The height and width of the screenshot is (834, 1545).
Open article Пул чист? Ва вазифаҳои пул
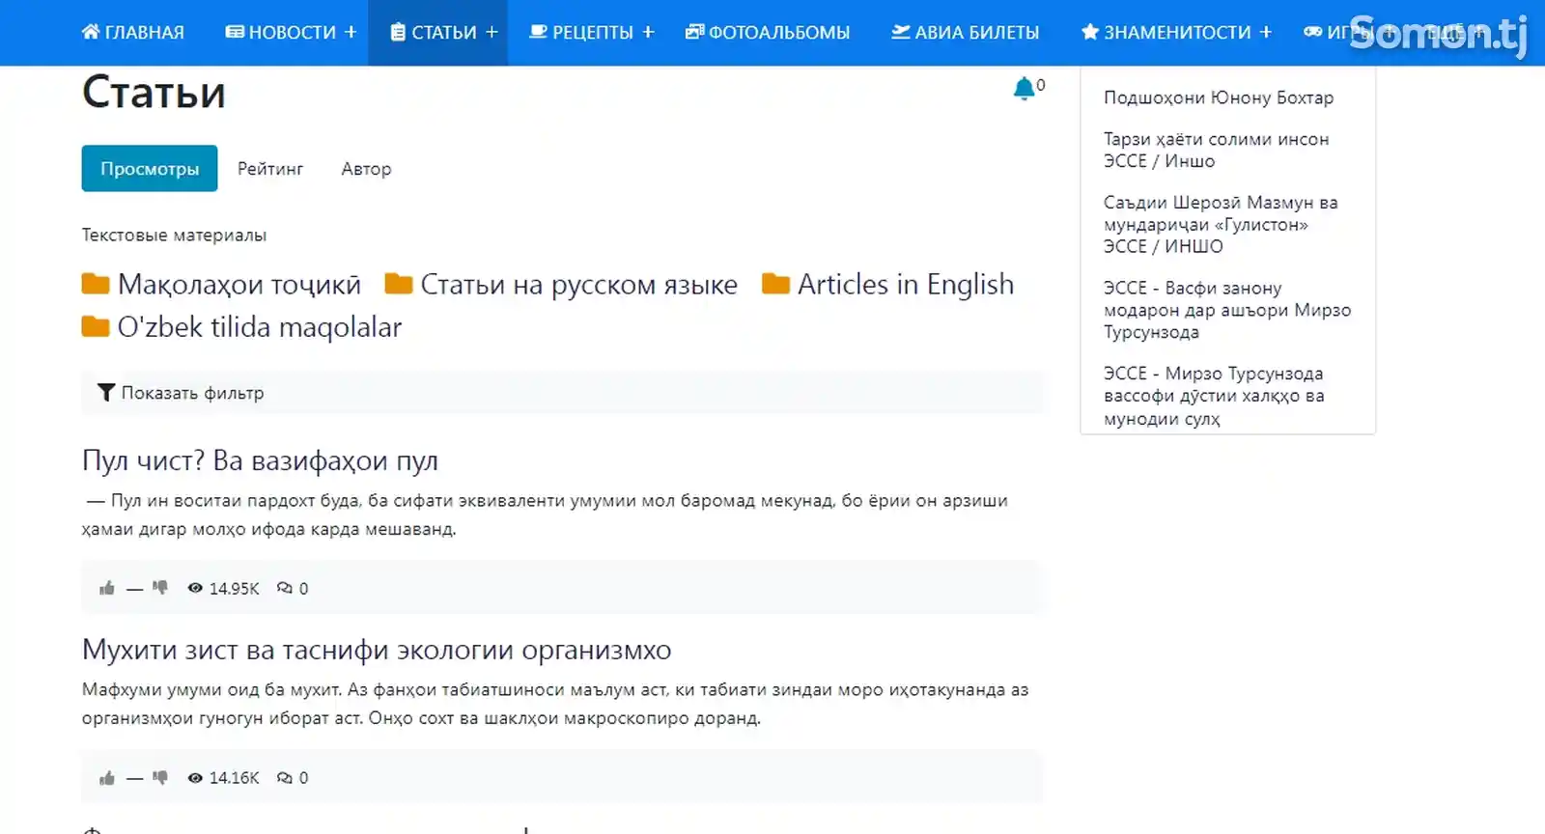(x=260, y=460)
